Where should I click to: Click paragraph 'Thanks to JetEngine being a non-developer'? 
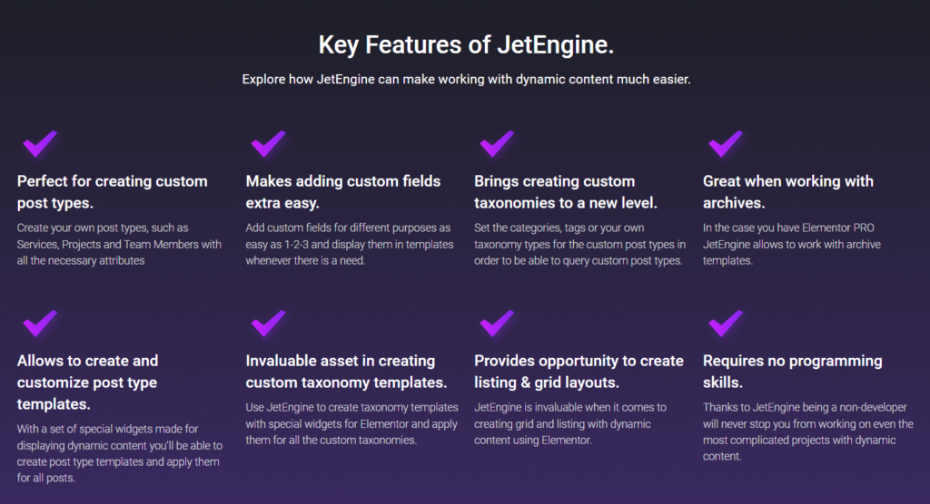(x=808, y=431)
